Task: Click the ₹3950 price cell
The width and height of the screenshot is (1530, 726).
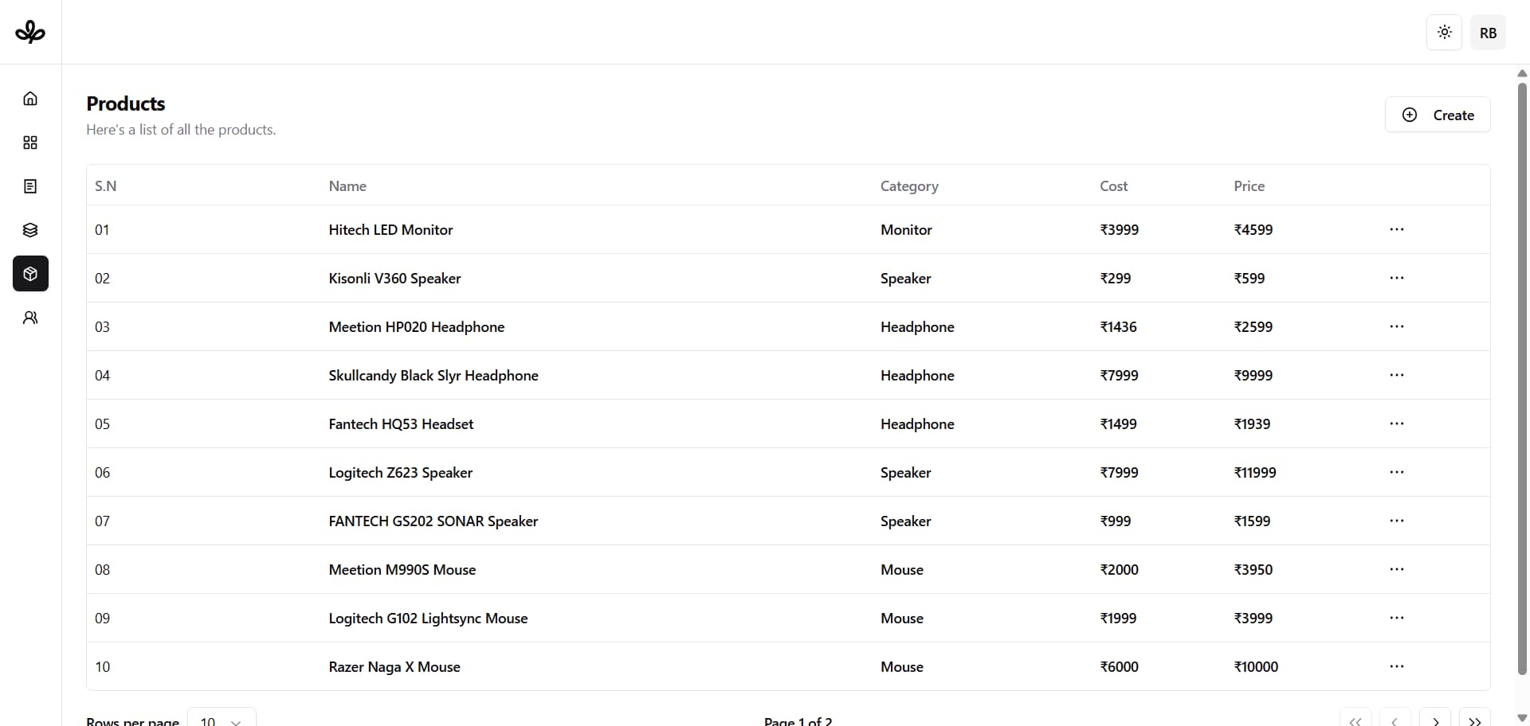Action: (1253, 569)
